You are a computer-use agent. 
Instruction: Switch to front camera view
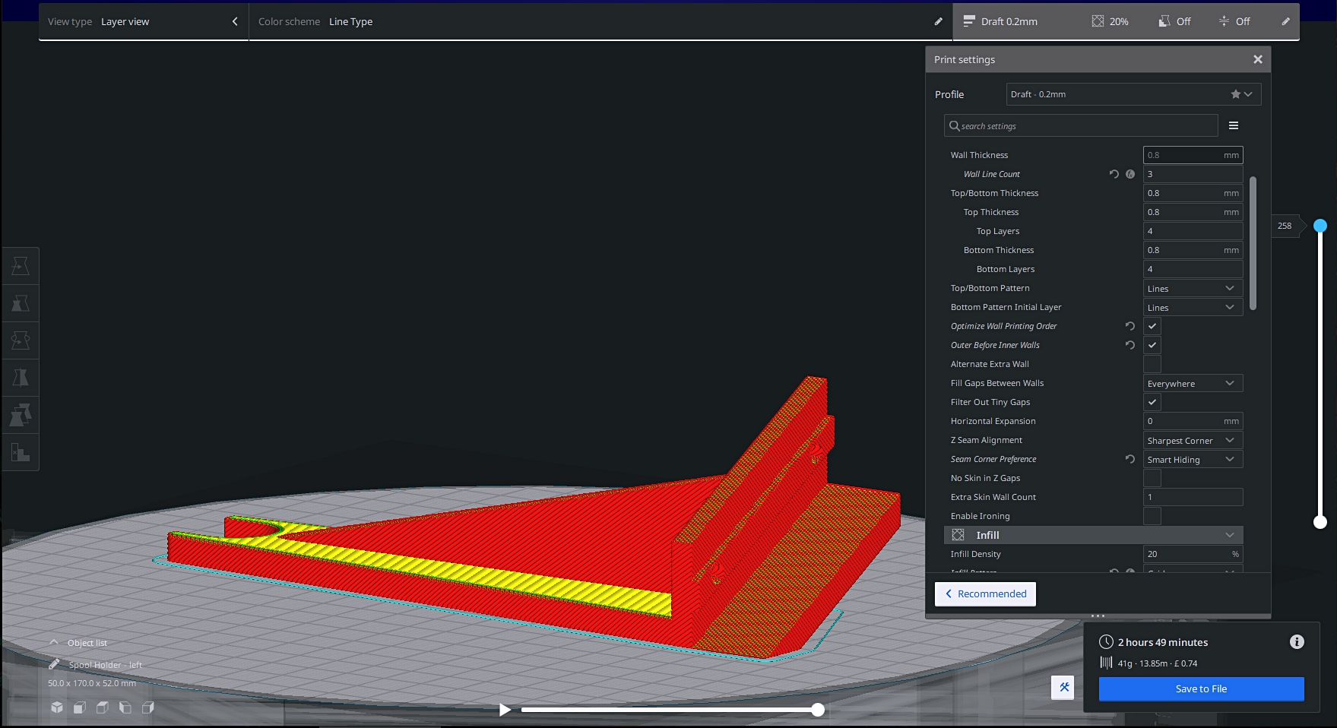coord(80,707)
